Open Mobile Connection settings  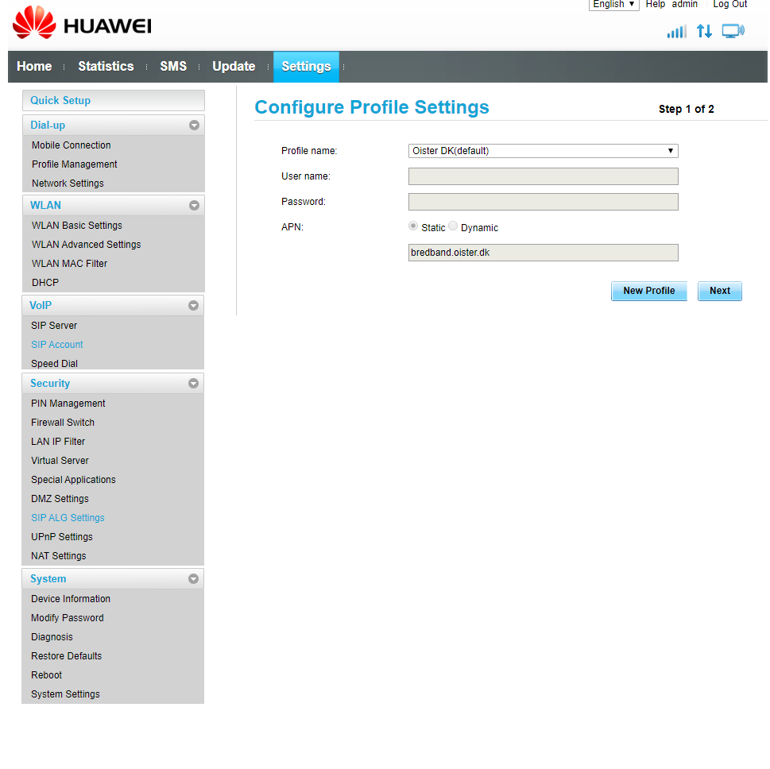click(x=72, y=145)
